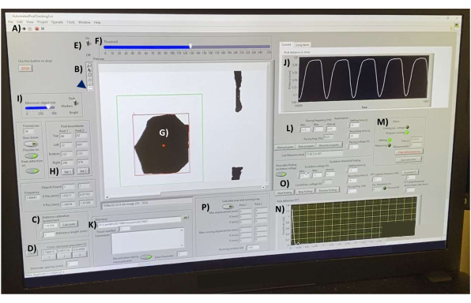
Task: Click cross-sectional area button 3
Action: (x=80, y=254)
